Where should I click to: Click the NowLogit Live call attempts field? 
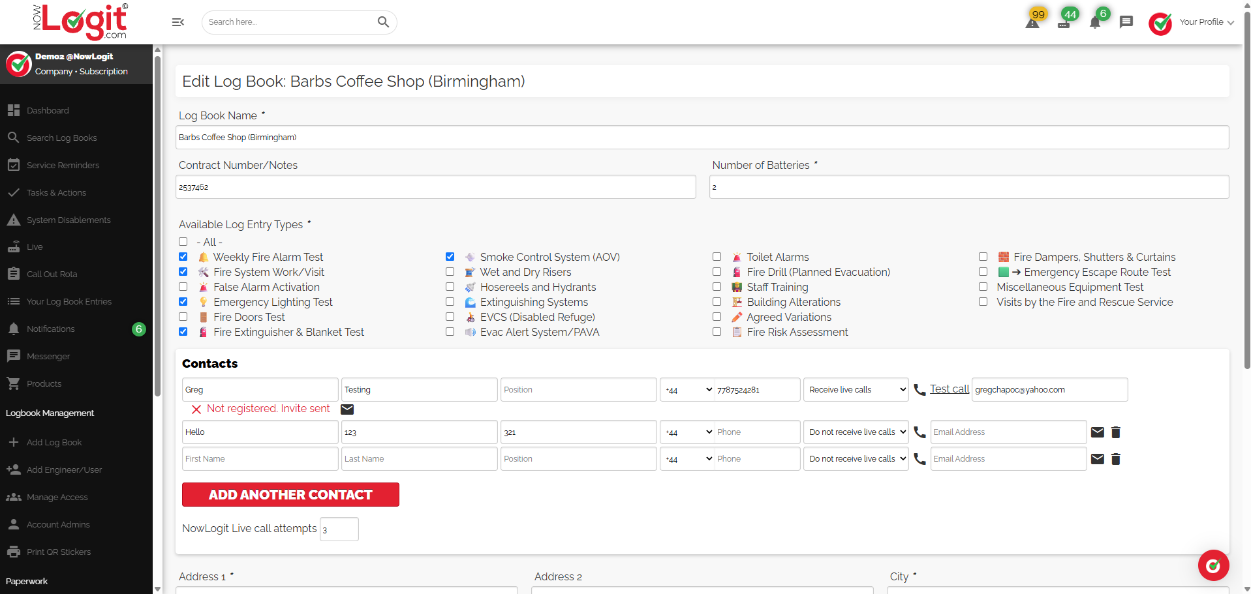tap(339, 529)
